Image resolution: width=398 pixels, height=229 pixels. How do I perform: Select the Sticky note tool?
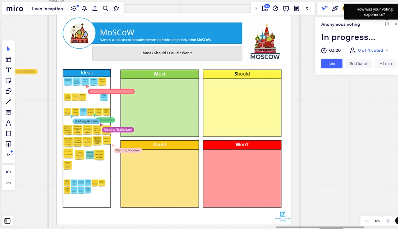(8, 81)
